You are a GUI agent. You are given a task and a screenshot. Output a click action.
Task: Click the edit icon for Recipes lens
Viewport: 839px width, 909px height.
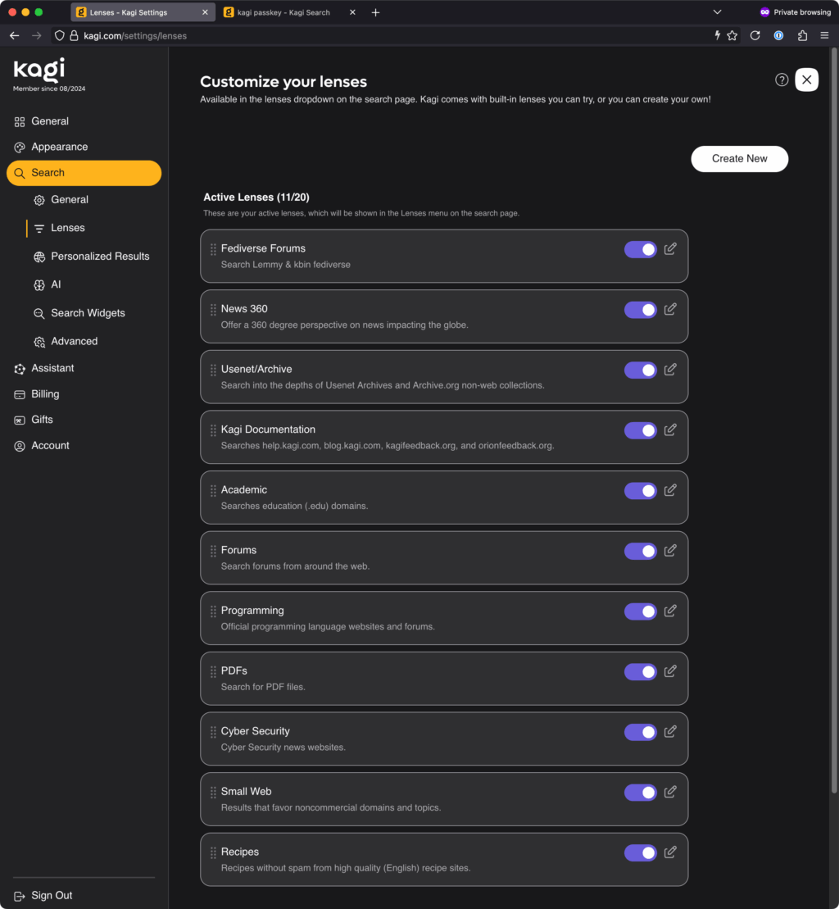pos(670,852)
